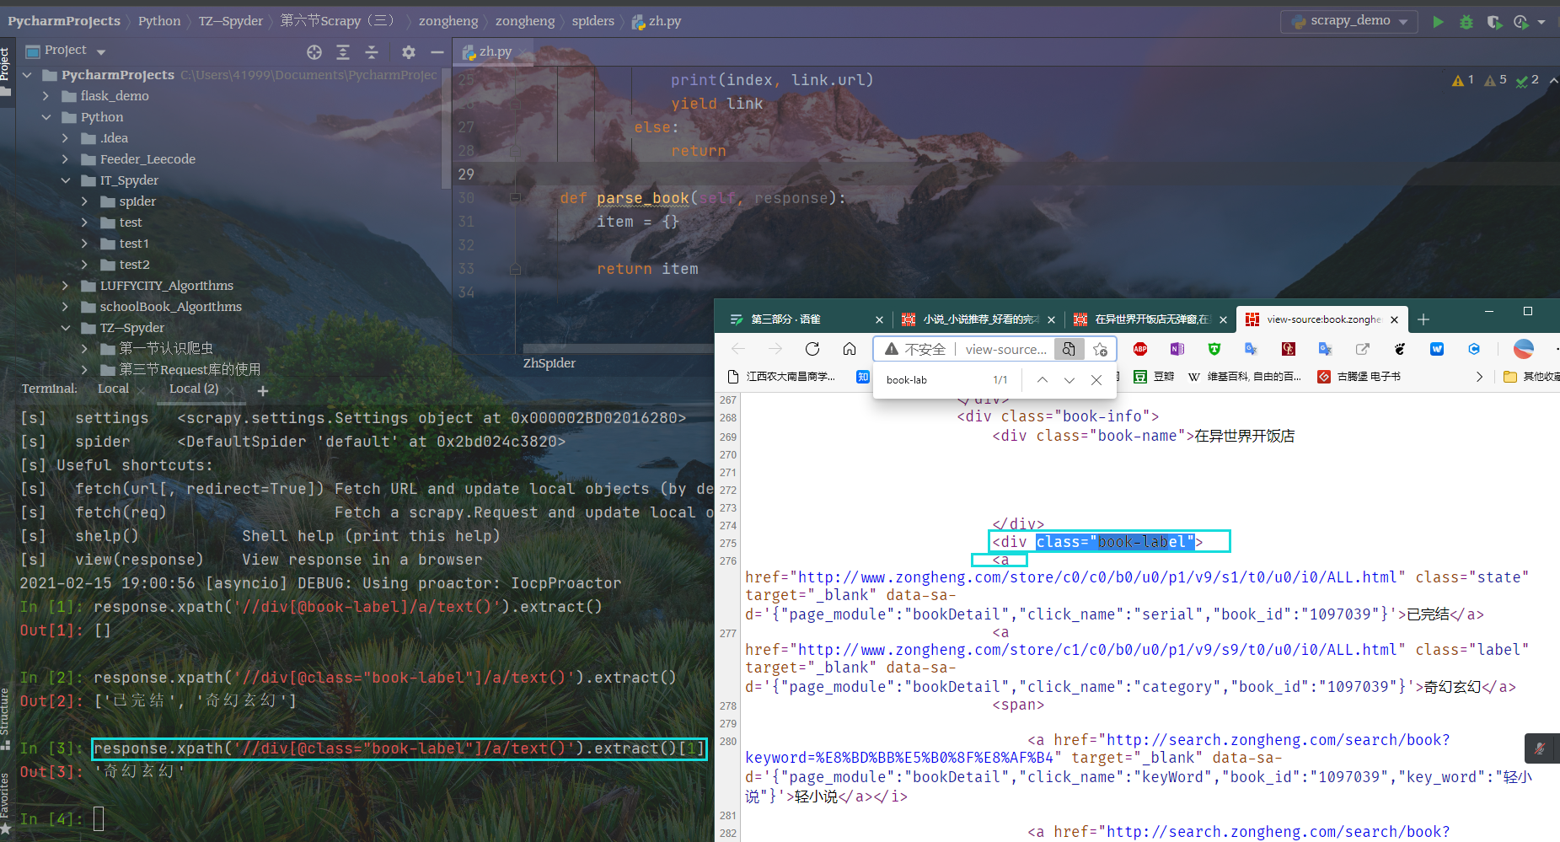Open the 其他收藏 bookmarks folder

tap(1531, 377)
